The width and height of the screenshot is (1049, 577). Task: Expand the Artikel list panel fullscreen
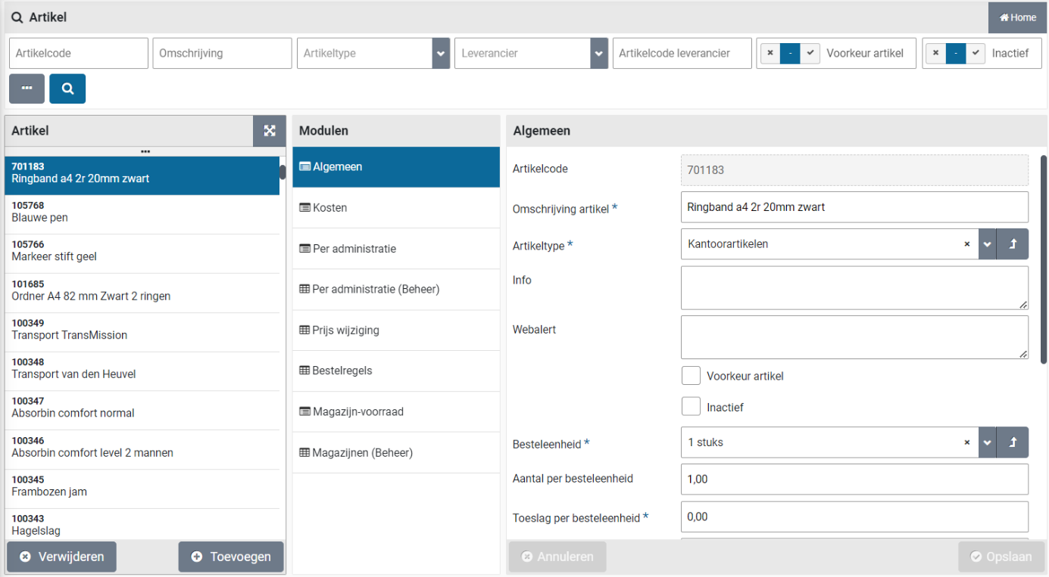pyautogui.click(x=269, y=131)
